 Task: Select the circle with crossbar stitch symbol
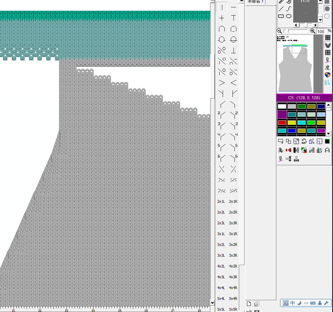pos(233,40)
